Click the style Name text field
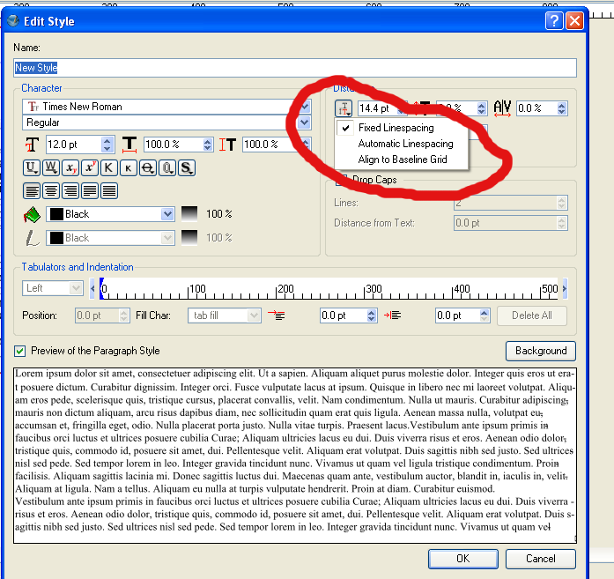 [295, 68]
